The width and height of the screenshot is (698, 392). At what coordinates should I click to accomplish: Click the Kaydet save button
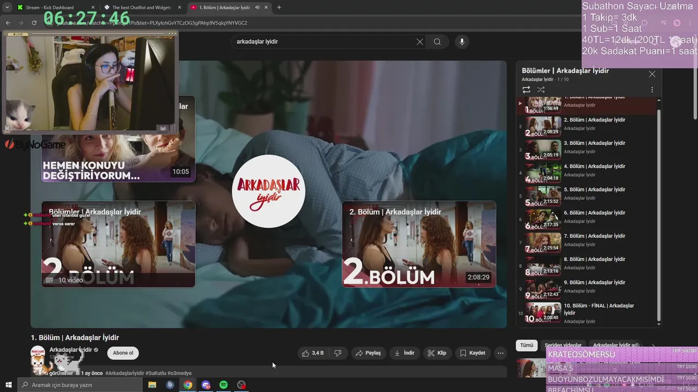[x=473, y=353]
